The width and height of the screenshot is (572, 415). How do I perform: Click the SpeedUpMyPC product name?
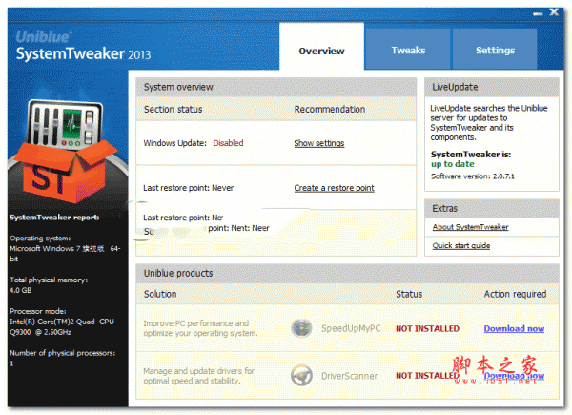click(351, 328)
